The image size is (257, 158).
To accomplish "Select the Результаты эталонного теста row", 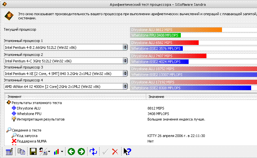I will pyautogui.click(x=37, y=103).
